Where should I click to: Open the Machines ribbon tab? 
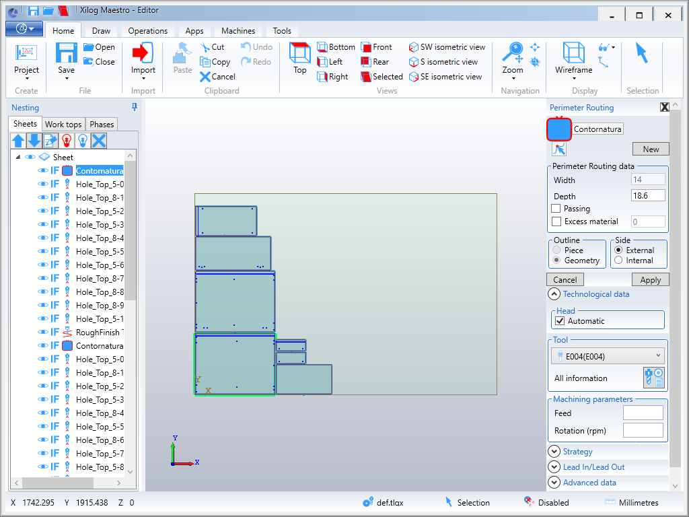pyautogui.click(x=238, y=31)
